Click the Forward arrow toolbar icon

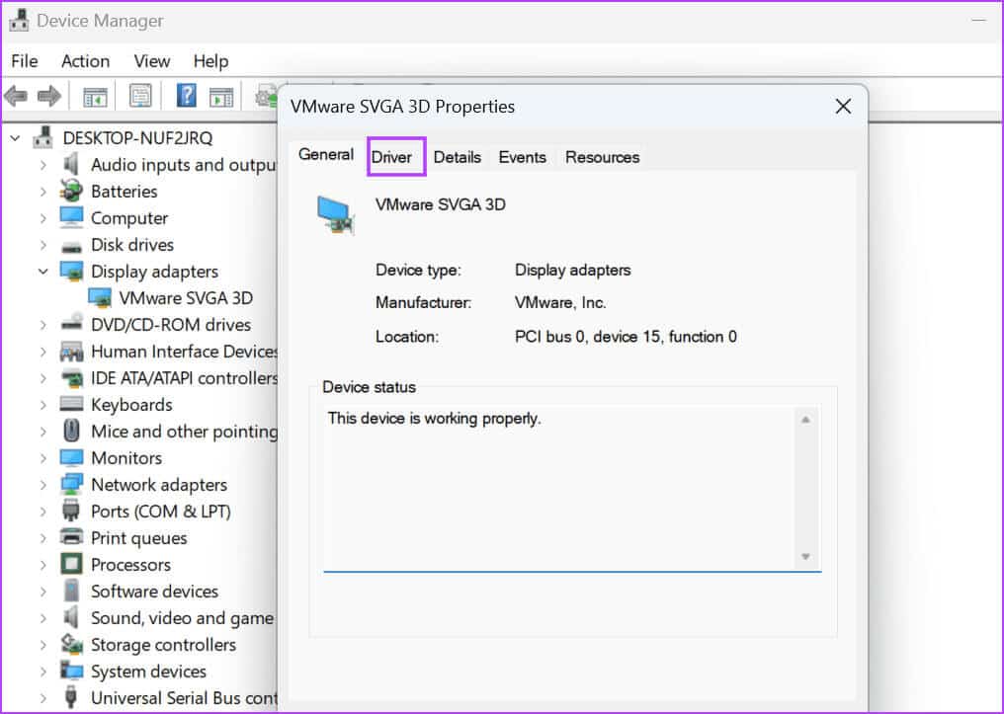[x=49, y=97]
